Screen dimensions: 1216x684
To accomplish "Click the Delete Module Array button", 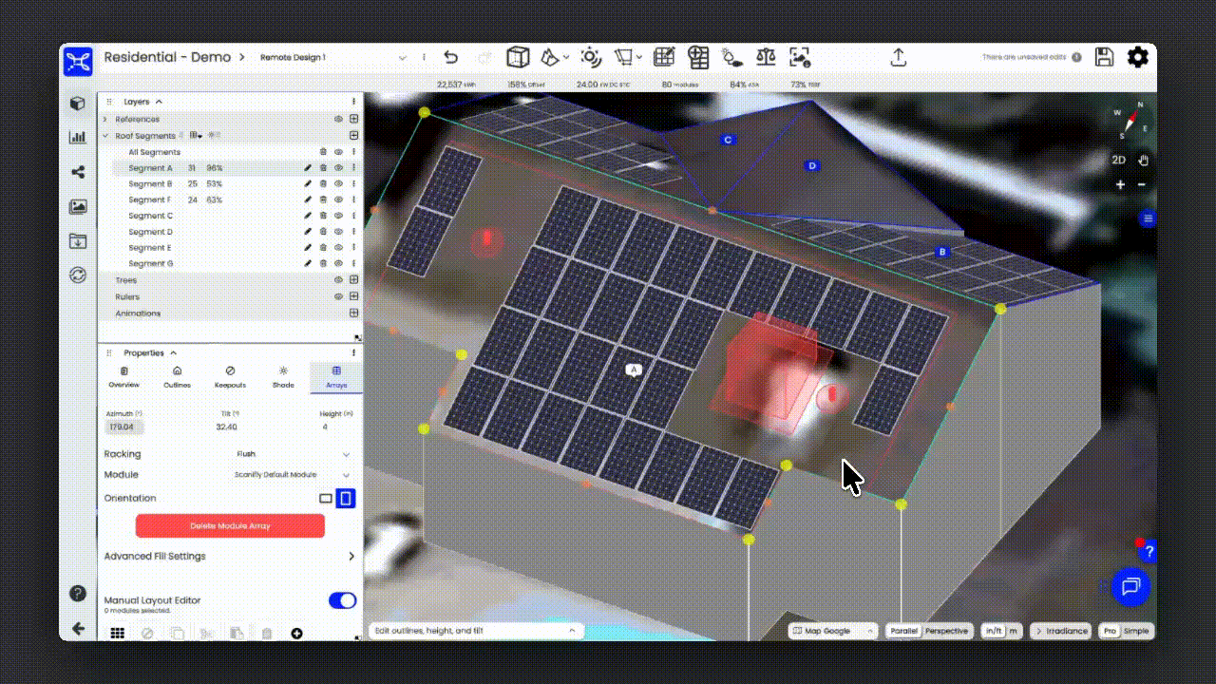I will 230,525.
